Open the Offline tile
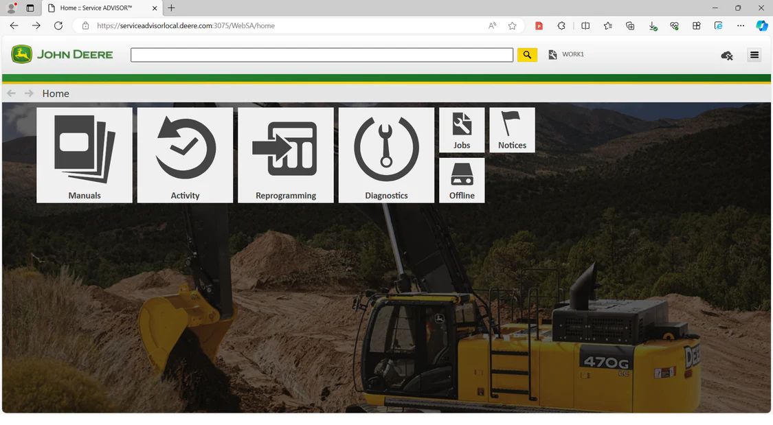Image resolution: width=773 pixels, height=425 pixels. 462,181
